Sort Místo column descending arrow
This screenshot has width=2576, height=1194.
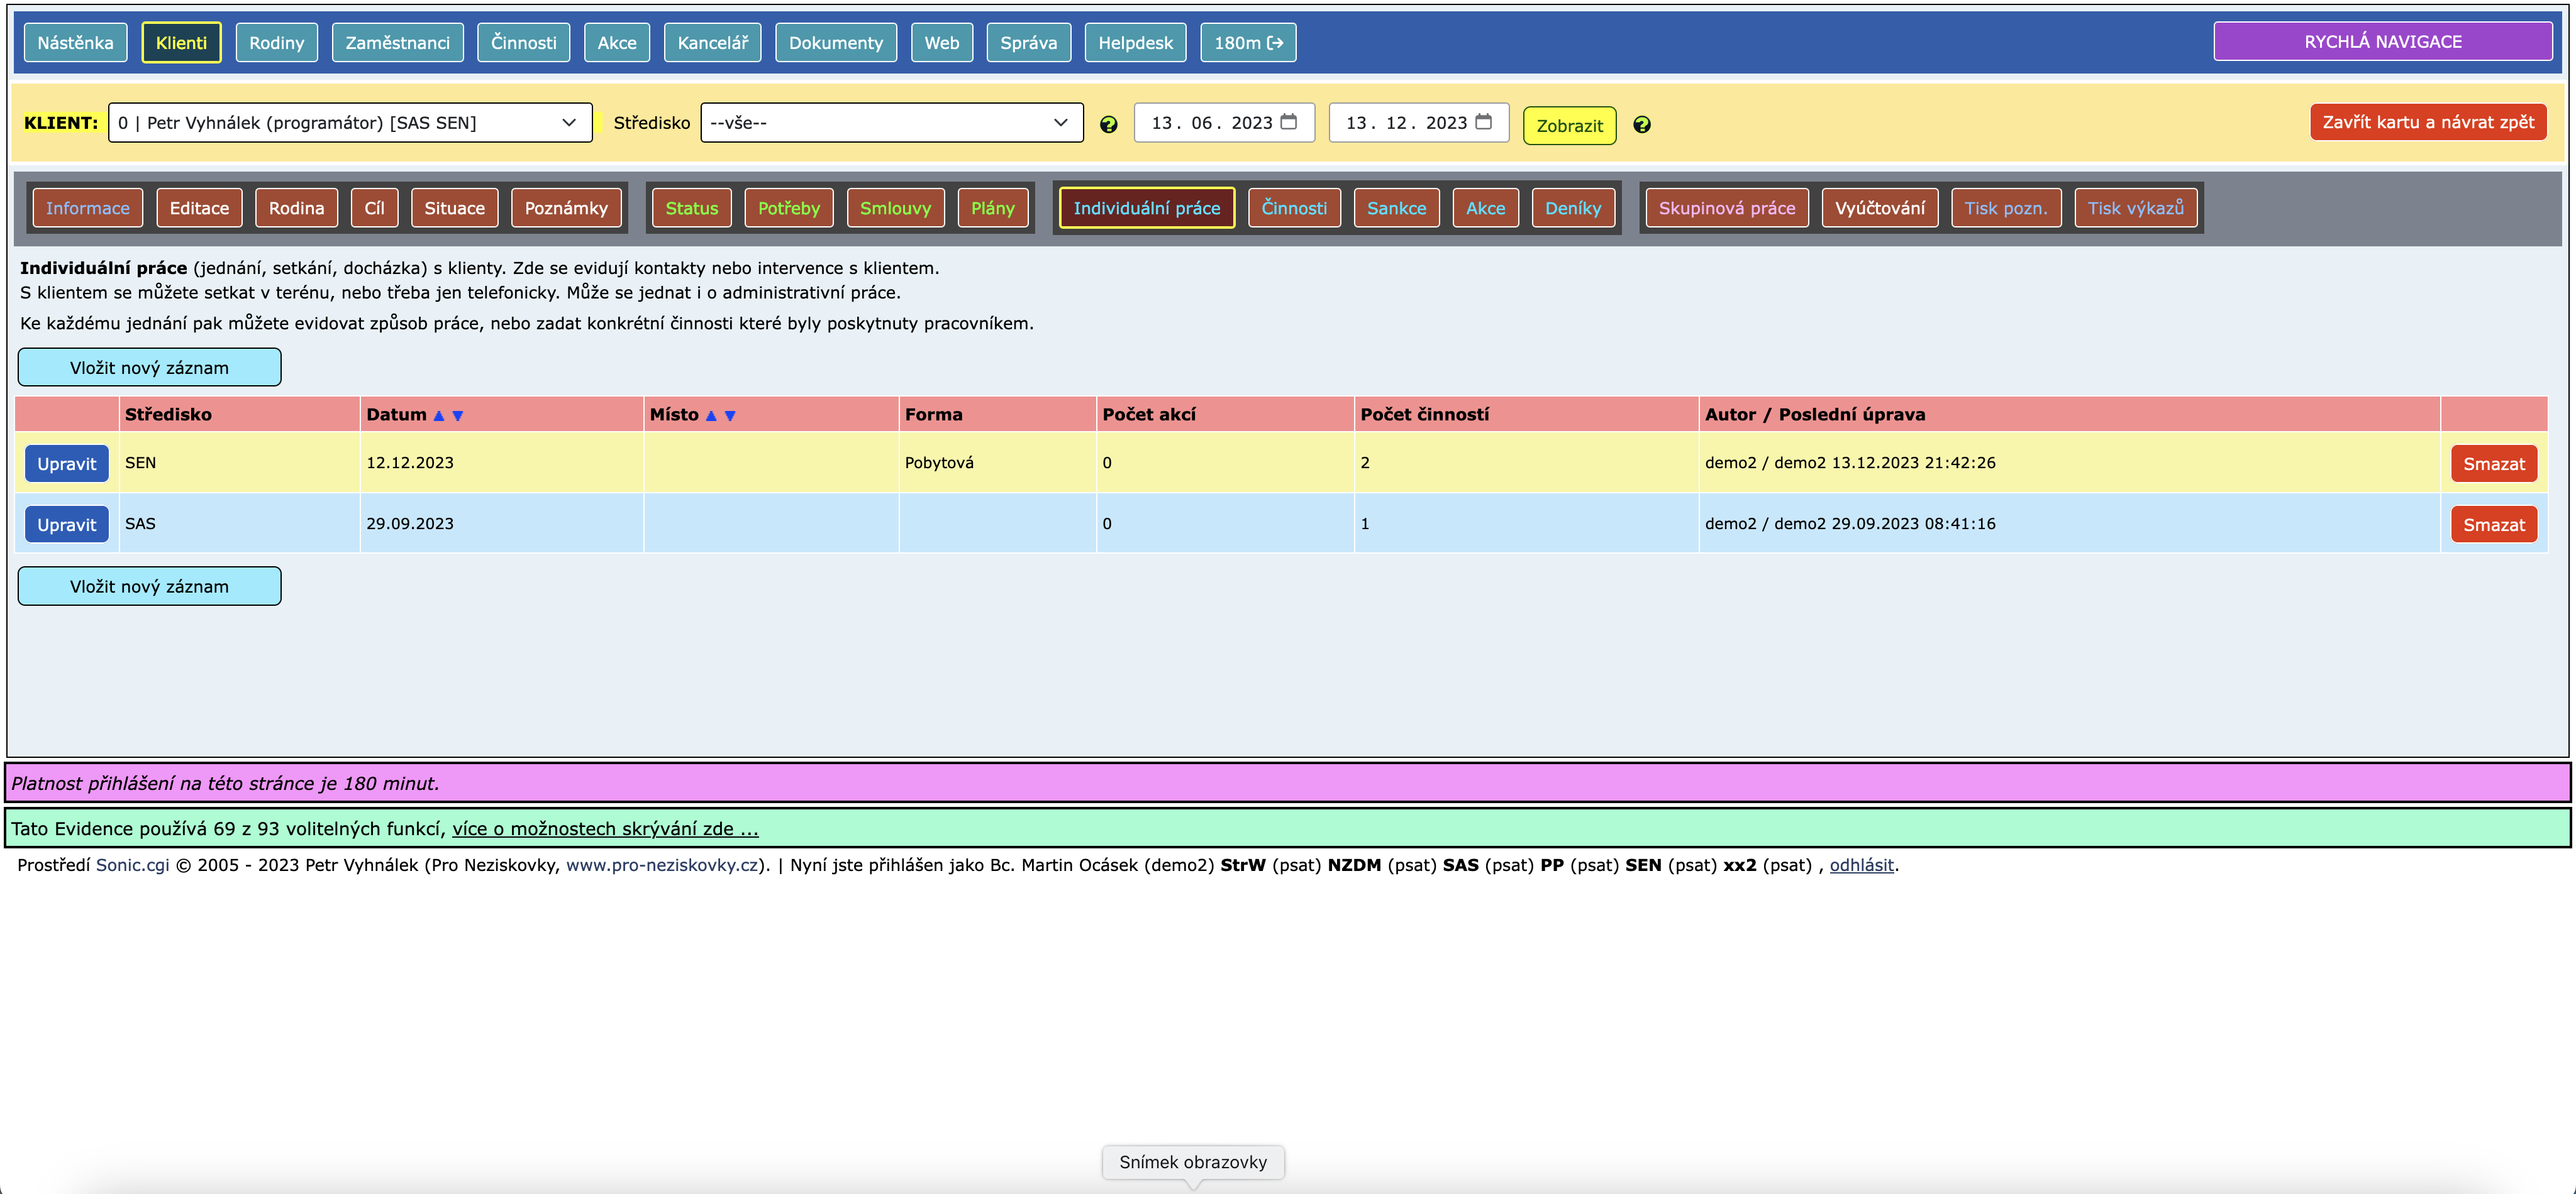click(x=730, y=415)
